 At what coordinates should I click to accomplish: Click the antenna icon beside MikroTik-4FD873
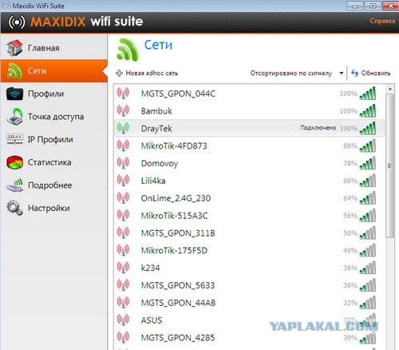(123, 145)
